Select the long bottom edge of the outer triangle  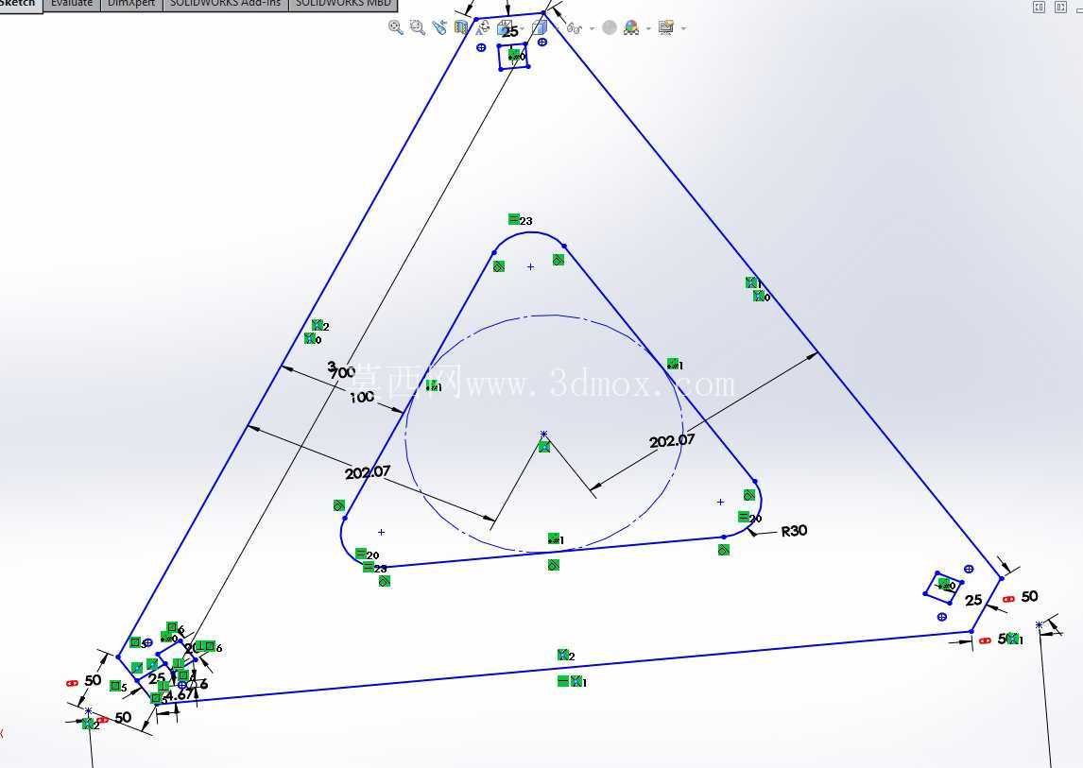pos(565,669)
